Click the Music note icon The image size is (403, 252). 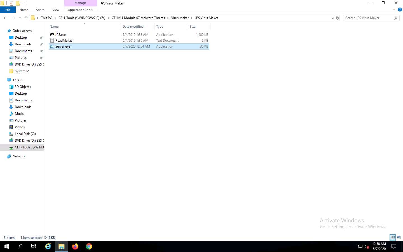[x=11, y=114]
